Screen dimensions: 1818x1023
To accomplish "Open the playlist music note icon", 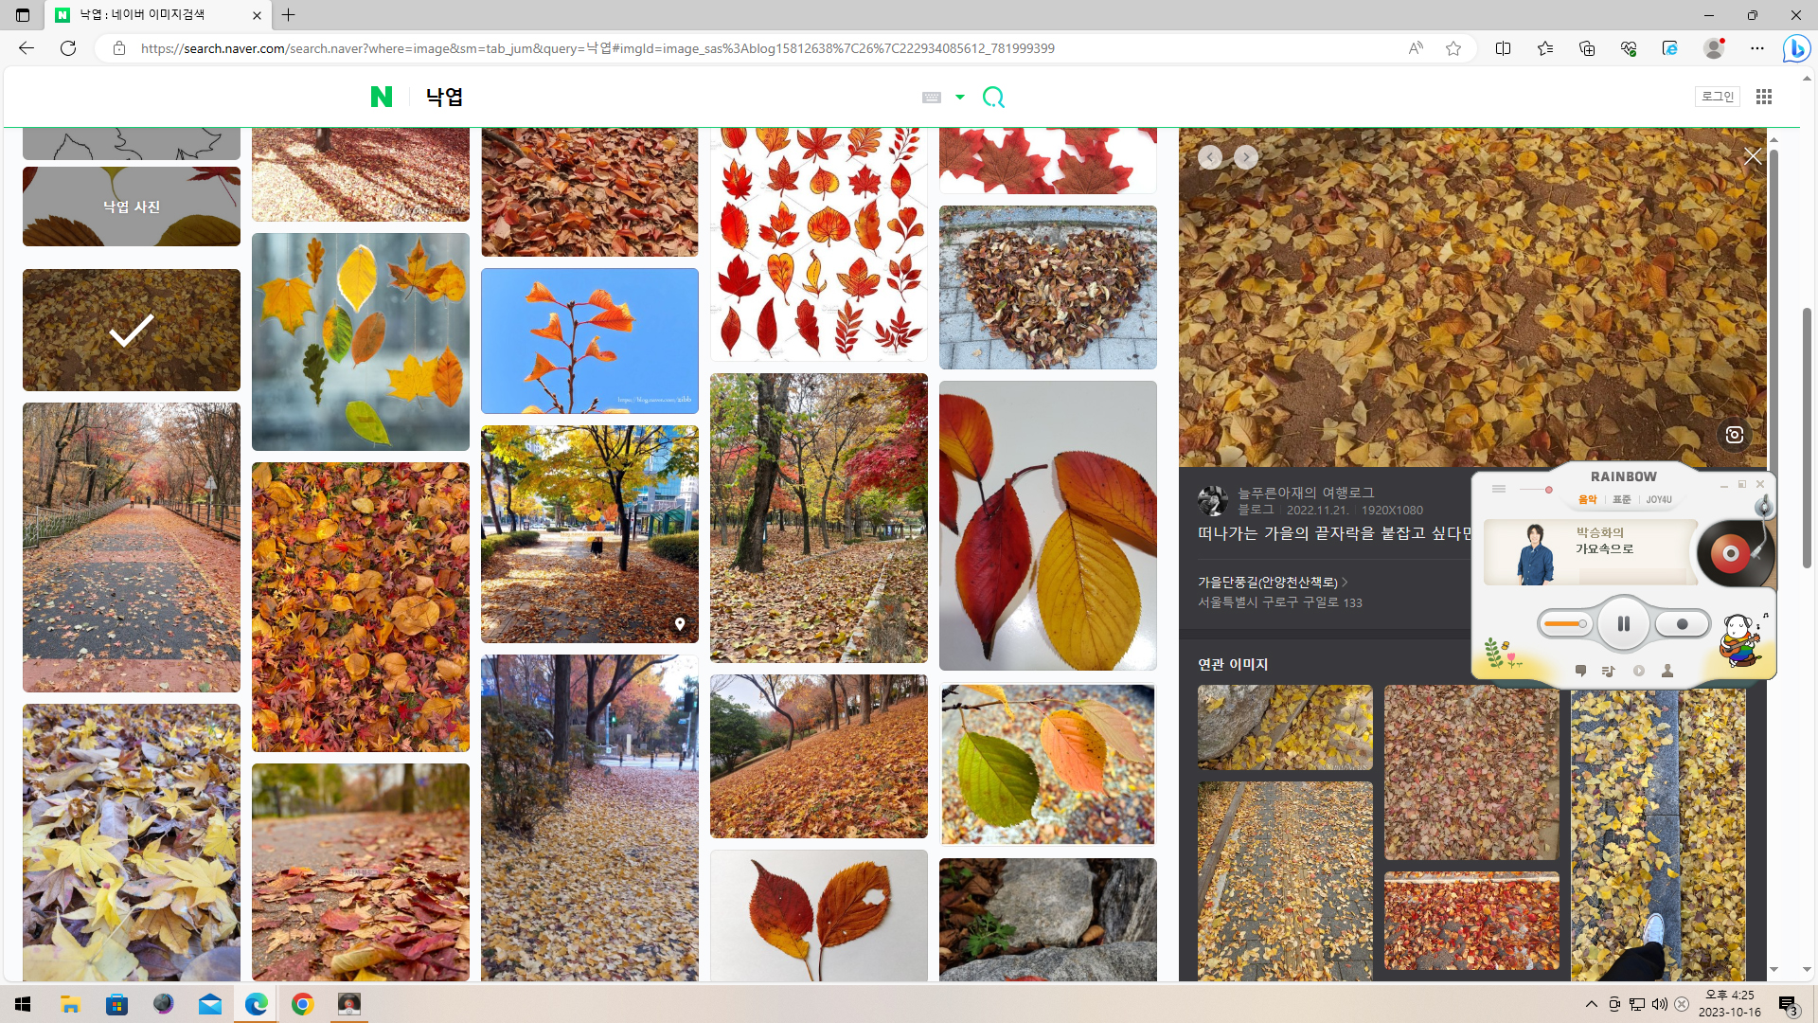I will [x=1608, y=671].
